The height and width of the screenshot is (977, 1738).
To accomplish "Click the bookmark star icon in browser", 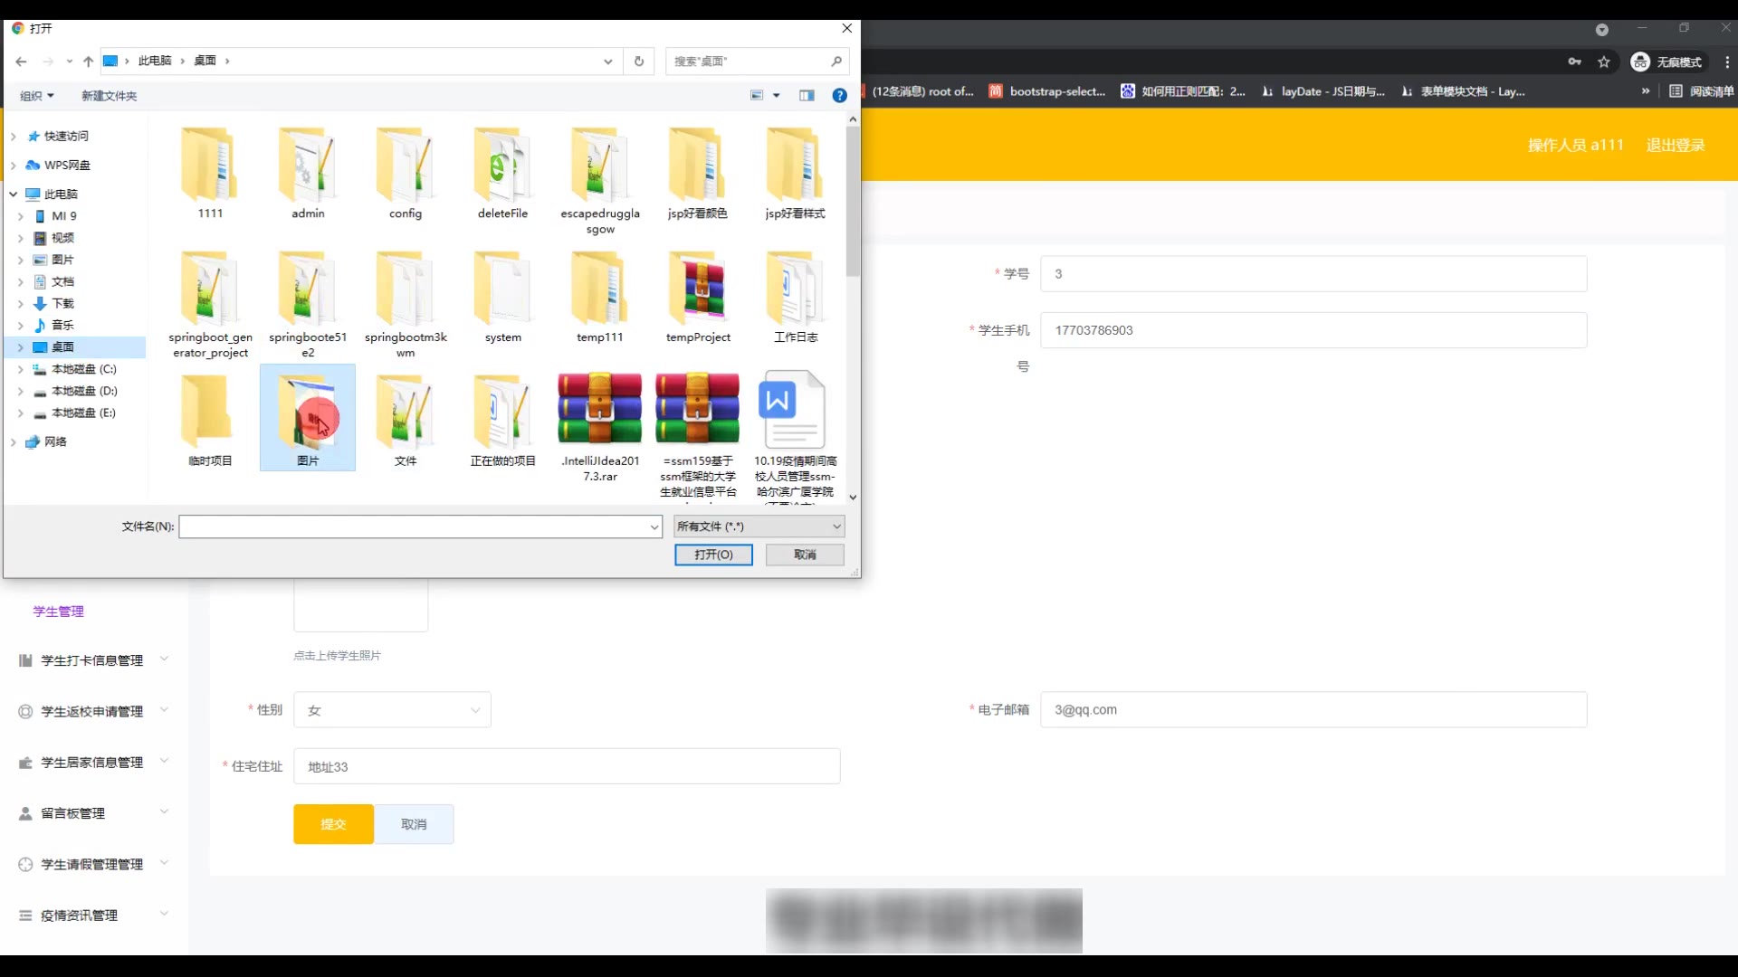I will 1604,62.
